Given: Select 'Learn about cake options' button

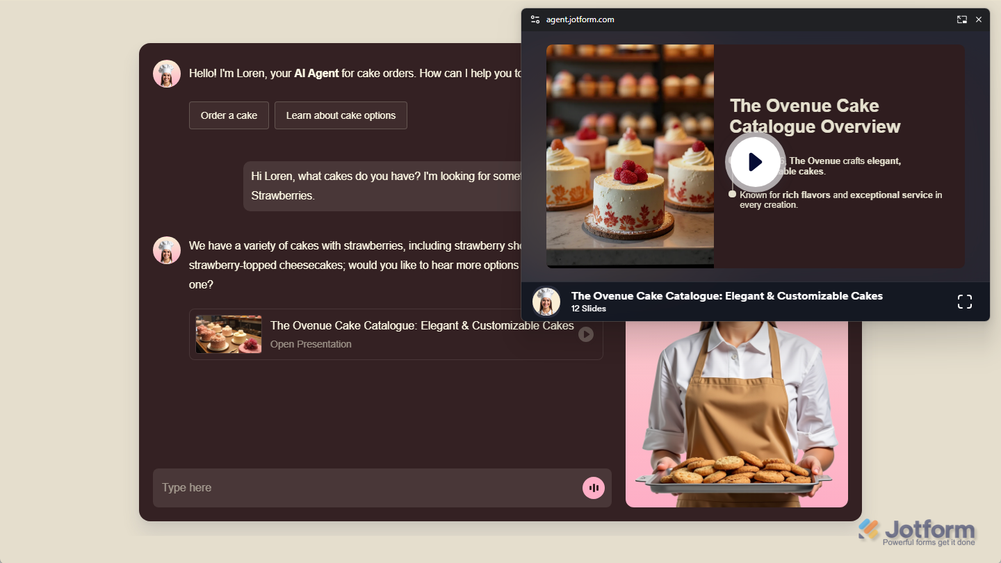Looking at the screenshot, I should tap(341, 115).
